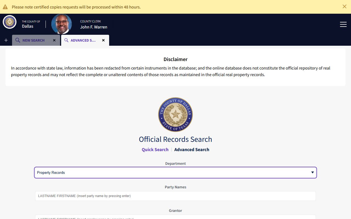The width and height of the screenshot is (351, 219).
Task: Click 'The County of Dallas' header text
Action: click(31, 24)
